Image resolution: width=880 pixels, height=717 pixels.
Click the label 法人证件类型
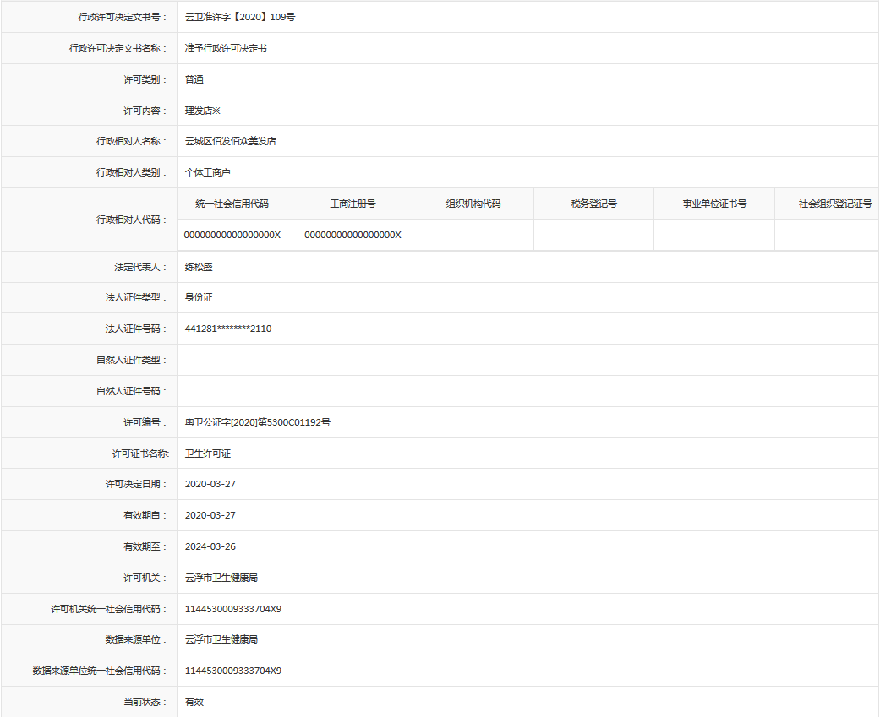point(136,297)
